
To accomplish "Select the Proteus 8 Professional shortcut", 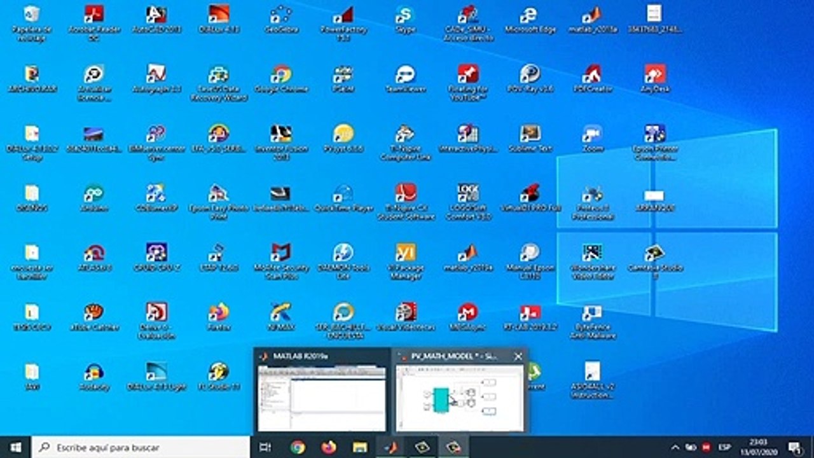I will (x=592, y=202).
